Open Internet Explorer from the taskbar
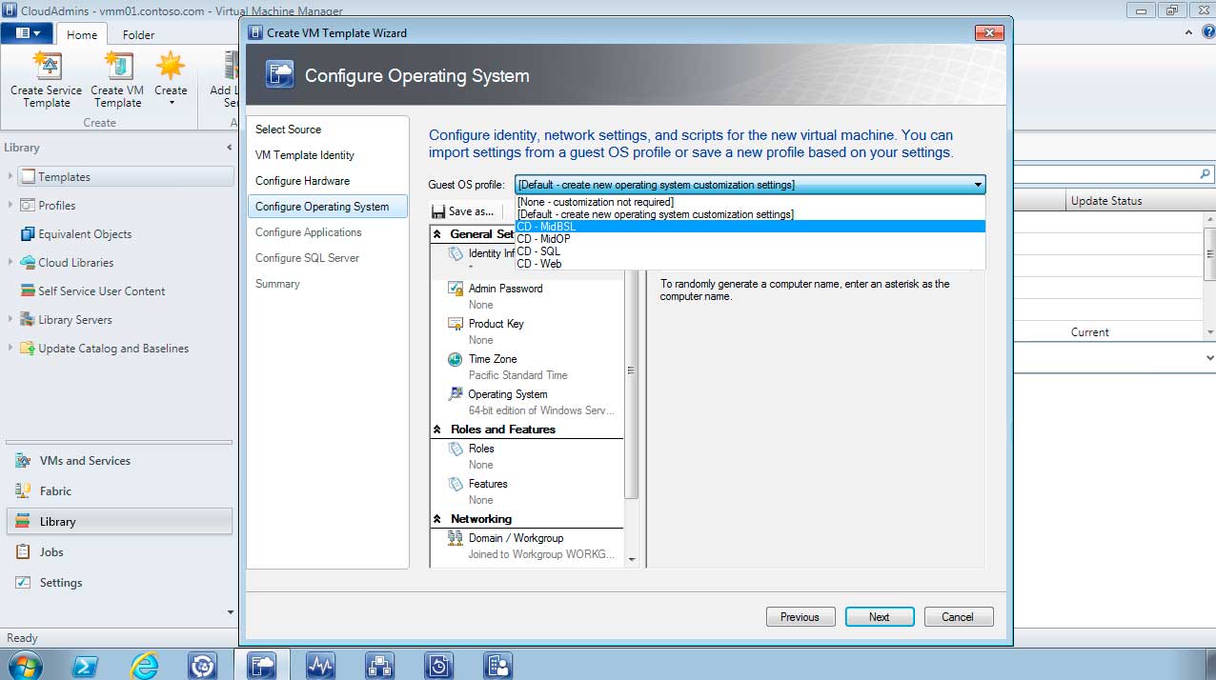1216x680 pixels. 144,665
